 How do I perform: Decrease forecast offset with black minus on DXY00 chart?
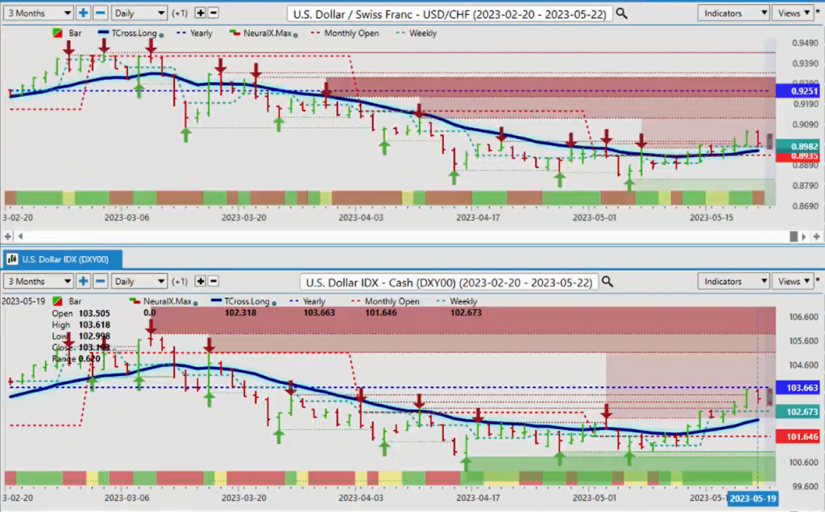(x=213, y=281)
